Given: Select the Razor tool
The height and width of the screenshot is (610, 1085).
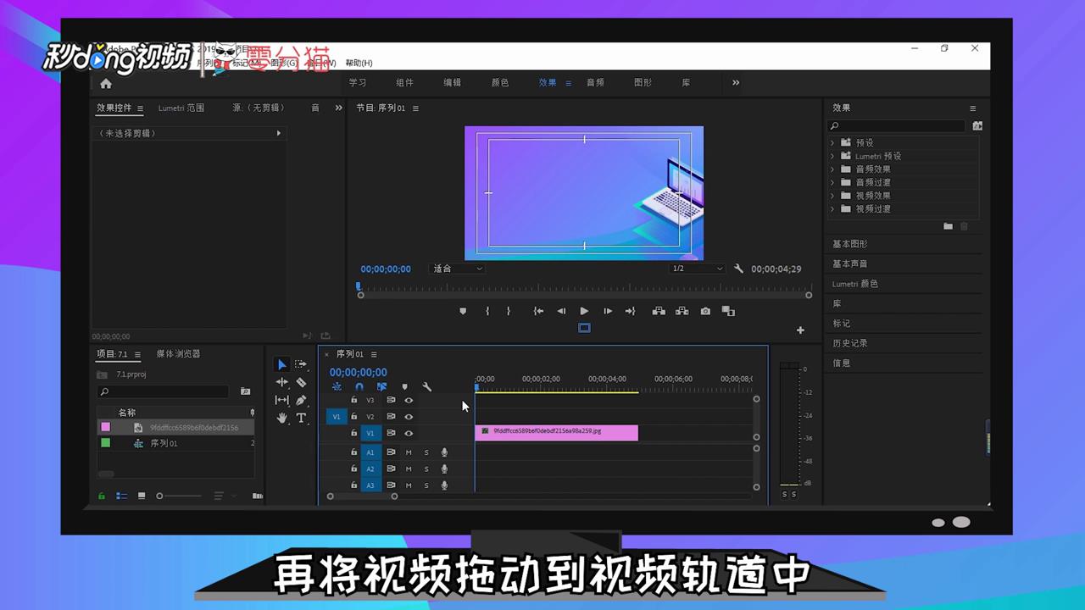Looking at the screenshot, I should [301, 382].
